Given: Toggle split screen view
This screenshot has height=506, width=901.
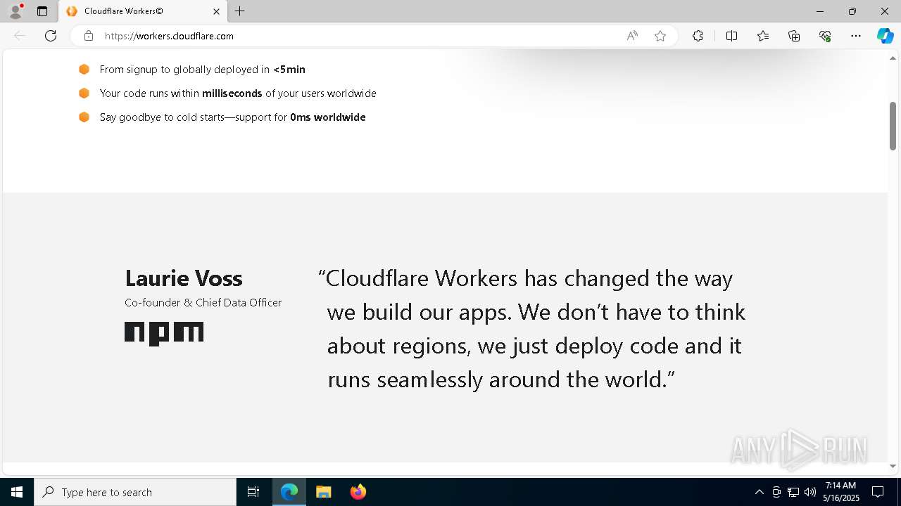Looking at the screenshot, I should tap(731, 36).
